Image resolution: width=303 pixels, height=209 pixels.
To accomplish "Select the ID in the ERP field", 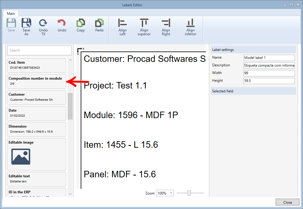I will coord(37,192).
